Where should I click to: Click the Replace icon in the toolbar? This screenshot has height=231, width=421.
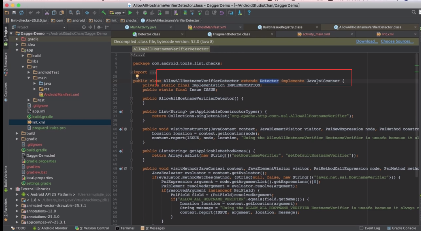point(78,12)
